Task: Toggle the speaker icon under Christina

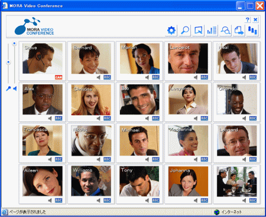Action: click(99, 119)
